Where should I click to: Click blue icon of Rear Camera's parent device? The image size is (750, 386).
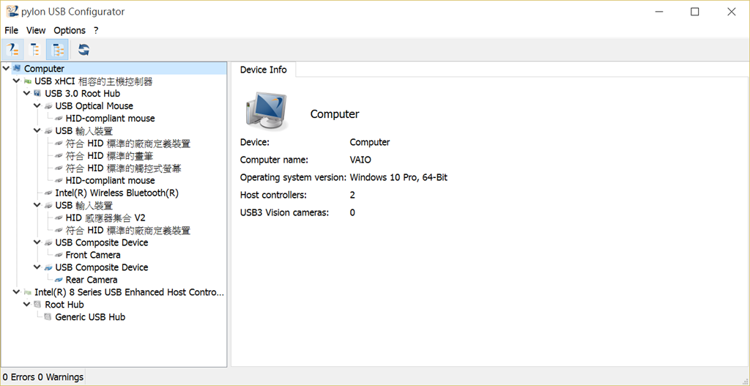coord(48,267)
